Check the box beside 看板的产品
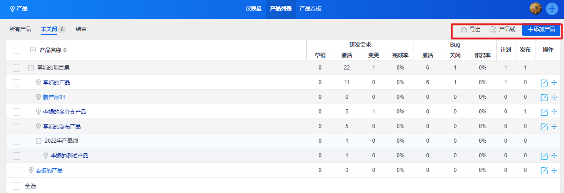 (17, 171)
